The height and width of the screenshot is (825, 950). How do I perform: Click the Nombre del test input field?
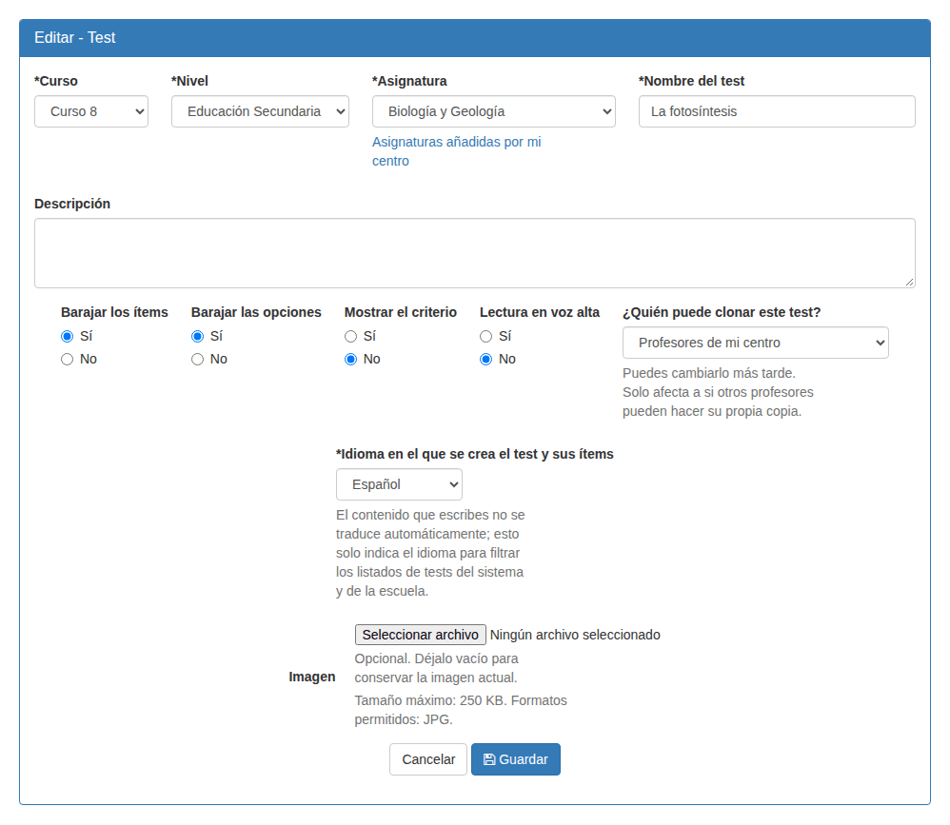(x=777, y=111)
